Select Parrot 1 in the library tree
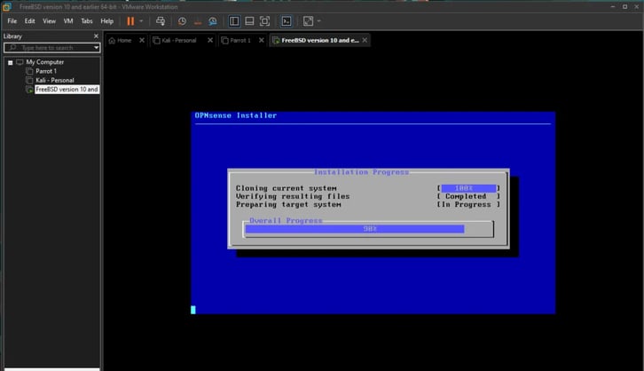This screenshot has height=371, width=644. [x=46, y=71]
